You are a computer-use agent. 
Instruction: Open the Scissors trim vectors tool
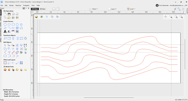[x=21, y=49]
